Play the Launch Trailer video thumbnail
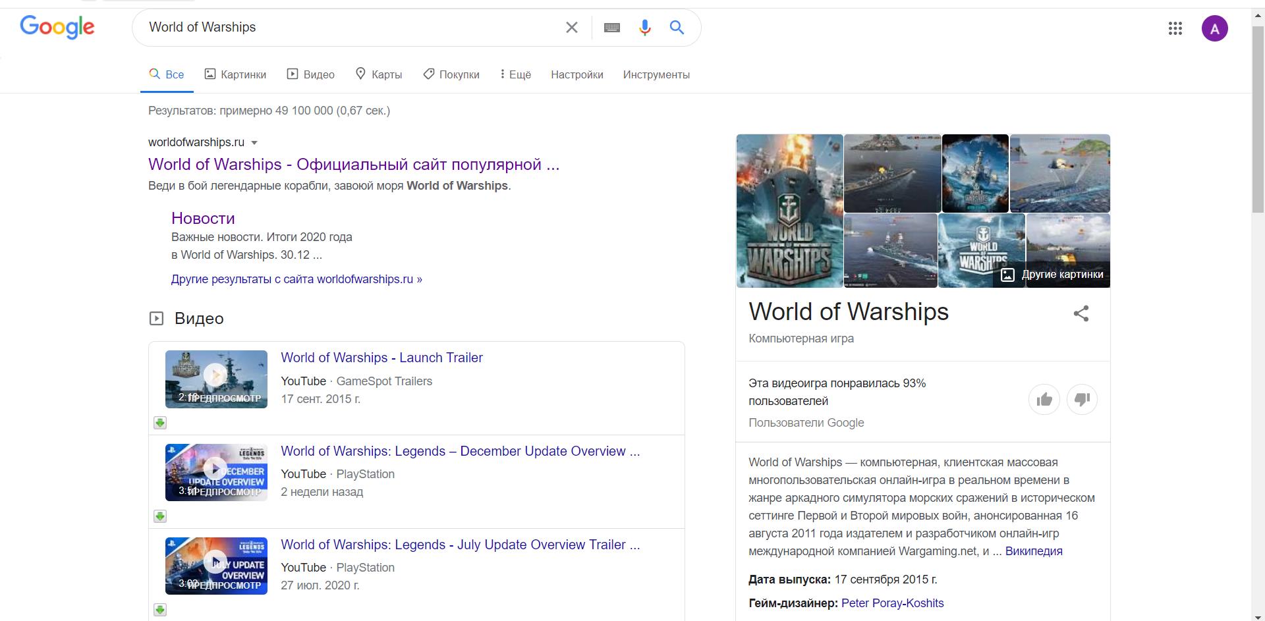The image size is (1265, 621). 216,379
